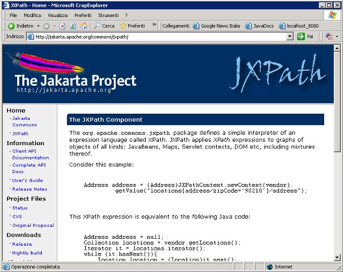Click the localhost_8080 bookmark label
Image resolution: width=343 pixels, height=272 pixels.
tap(302, 26)
